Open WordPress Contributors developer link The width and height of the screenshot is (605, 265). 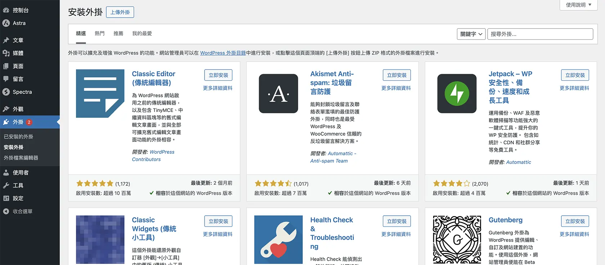click(x=153, y=156)
